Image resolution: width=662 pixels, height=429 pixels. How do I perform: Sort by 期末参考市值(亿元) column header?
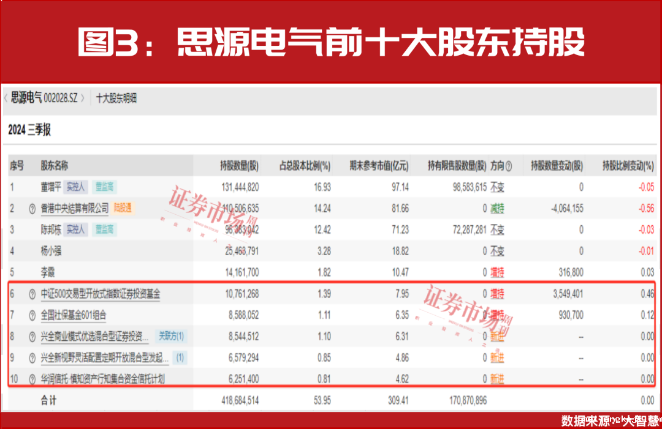(379, 166)
